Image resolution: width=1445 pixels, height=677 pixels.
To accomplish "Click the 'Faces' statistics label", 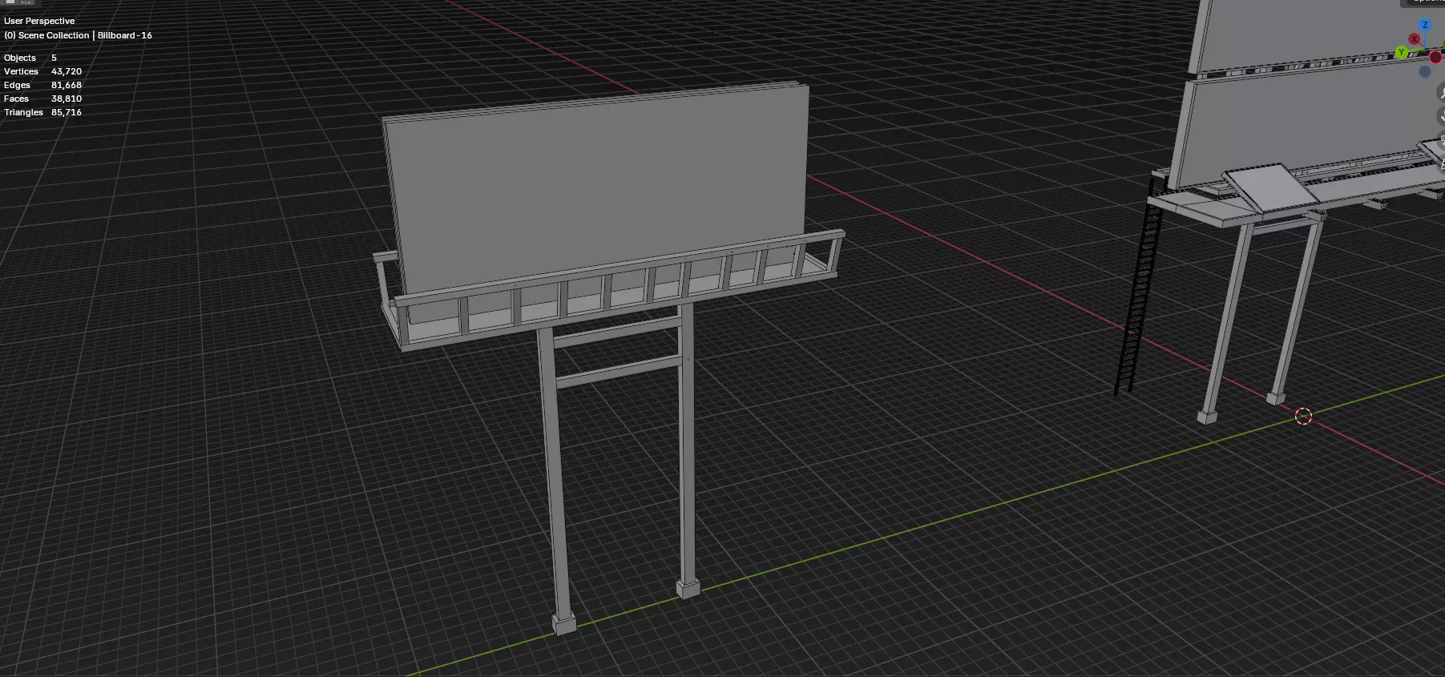I will (16, 99).
